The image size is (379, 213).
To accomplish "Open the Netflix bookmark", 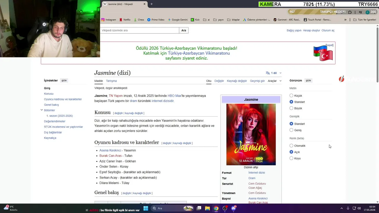I will click(125, 20).
